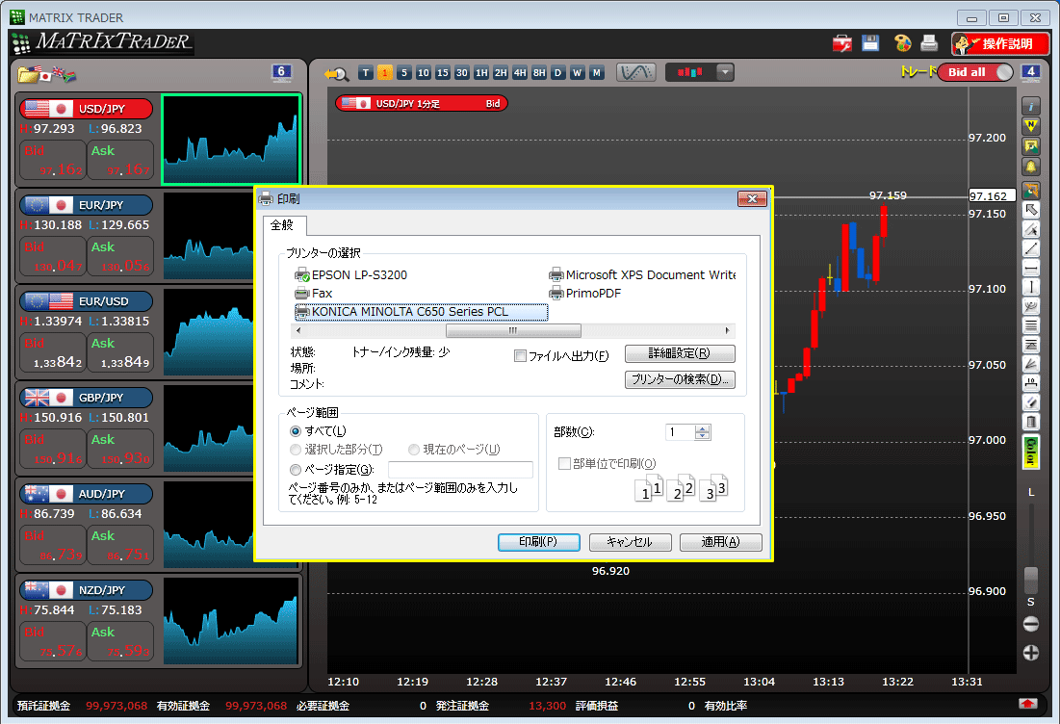Open the currency pair flags folder icon
Screen dimensions: 1060x724
(x=46, y=73)
